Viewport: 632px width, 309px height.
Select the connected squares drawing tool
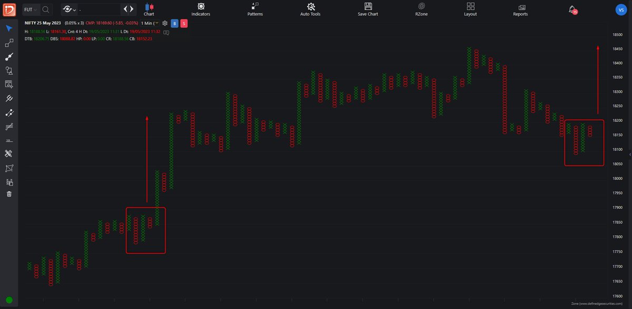click(9, 43)
